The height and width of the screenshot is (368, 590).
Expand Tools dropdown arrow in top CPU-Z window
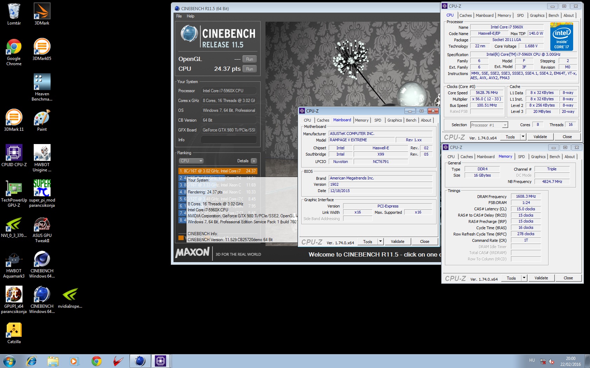pos(523,137)
